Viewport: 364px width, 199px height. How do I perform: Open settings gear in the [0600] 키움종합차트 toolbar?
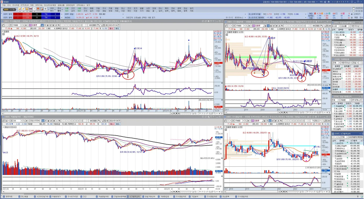pyautogui.click(x=107, y=121)
